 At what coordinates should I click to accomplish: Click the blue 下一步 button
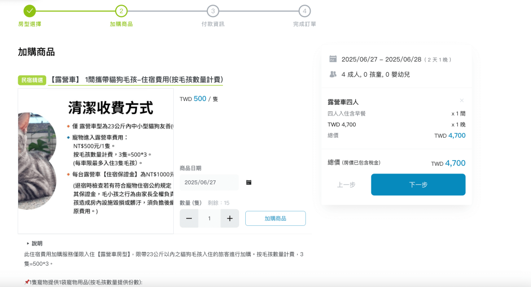(x=418, y=184)
